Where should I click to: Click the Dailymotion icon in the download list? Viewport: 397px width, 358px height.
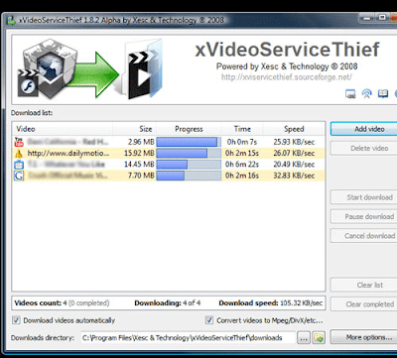pyautogui.click(x=19, y=154)
